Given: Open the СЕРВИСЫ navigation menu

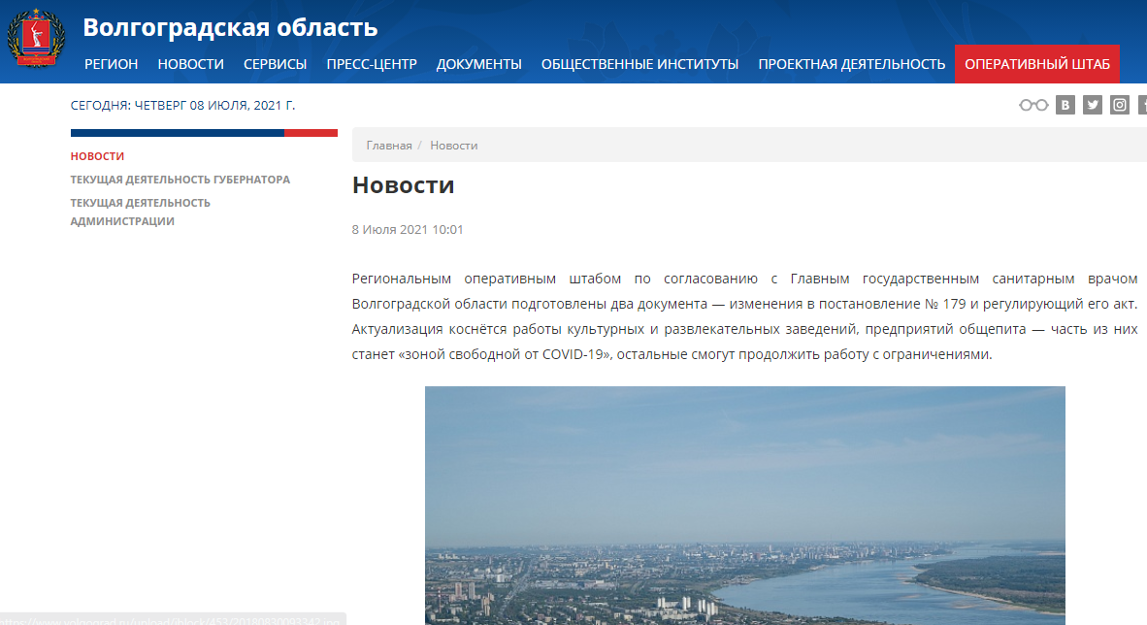Looking at the screenshot, I should 275,63.
